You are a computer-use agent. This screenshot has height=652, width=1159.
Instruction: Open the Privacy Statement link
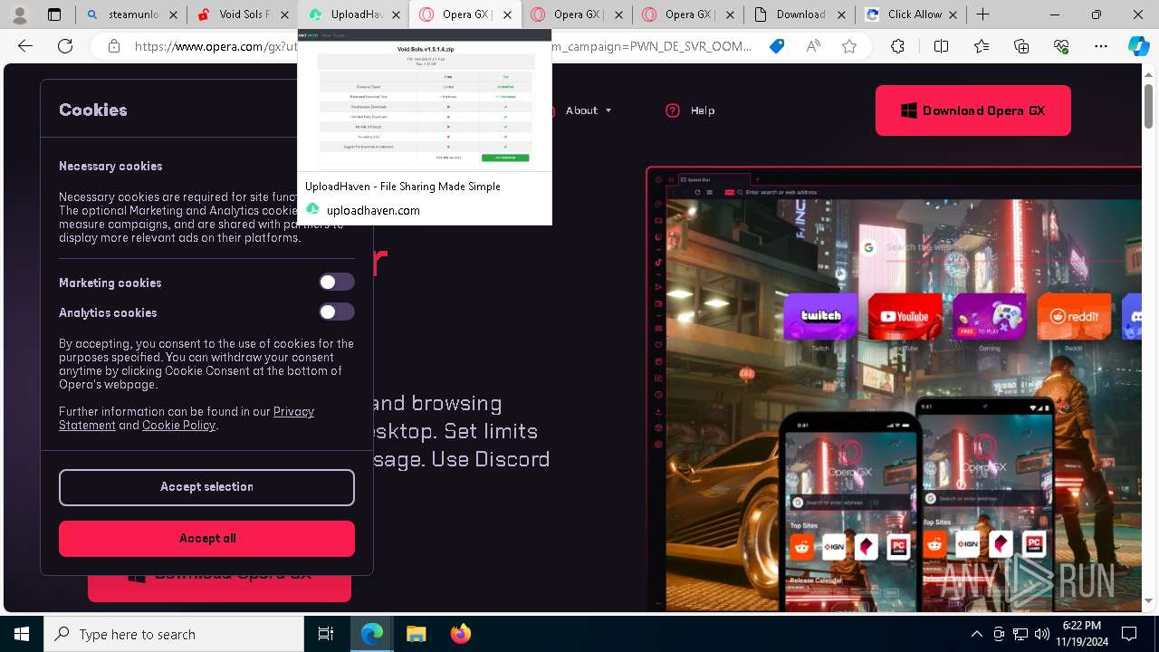[187, 418]
